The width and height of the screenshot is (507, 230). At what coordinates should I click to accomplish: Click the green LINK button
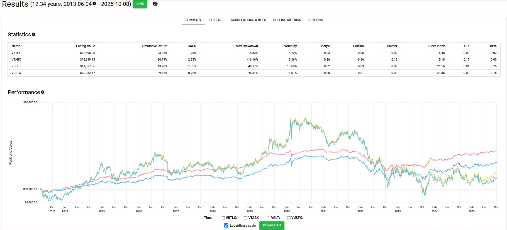click(140, 4)
